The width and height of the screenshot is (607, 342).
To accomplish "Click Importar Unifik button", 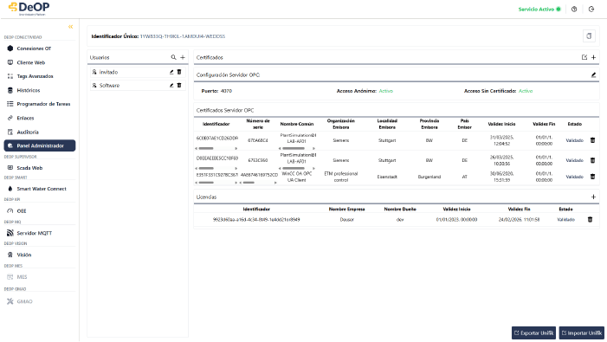I will (581, 332).
